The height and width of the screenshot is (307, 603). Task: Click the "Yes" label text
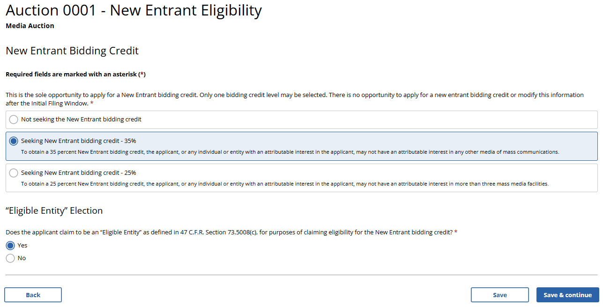[x=22, y=246]
